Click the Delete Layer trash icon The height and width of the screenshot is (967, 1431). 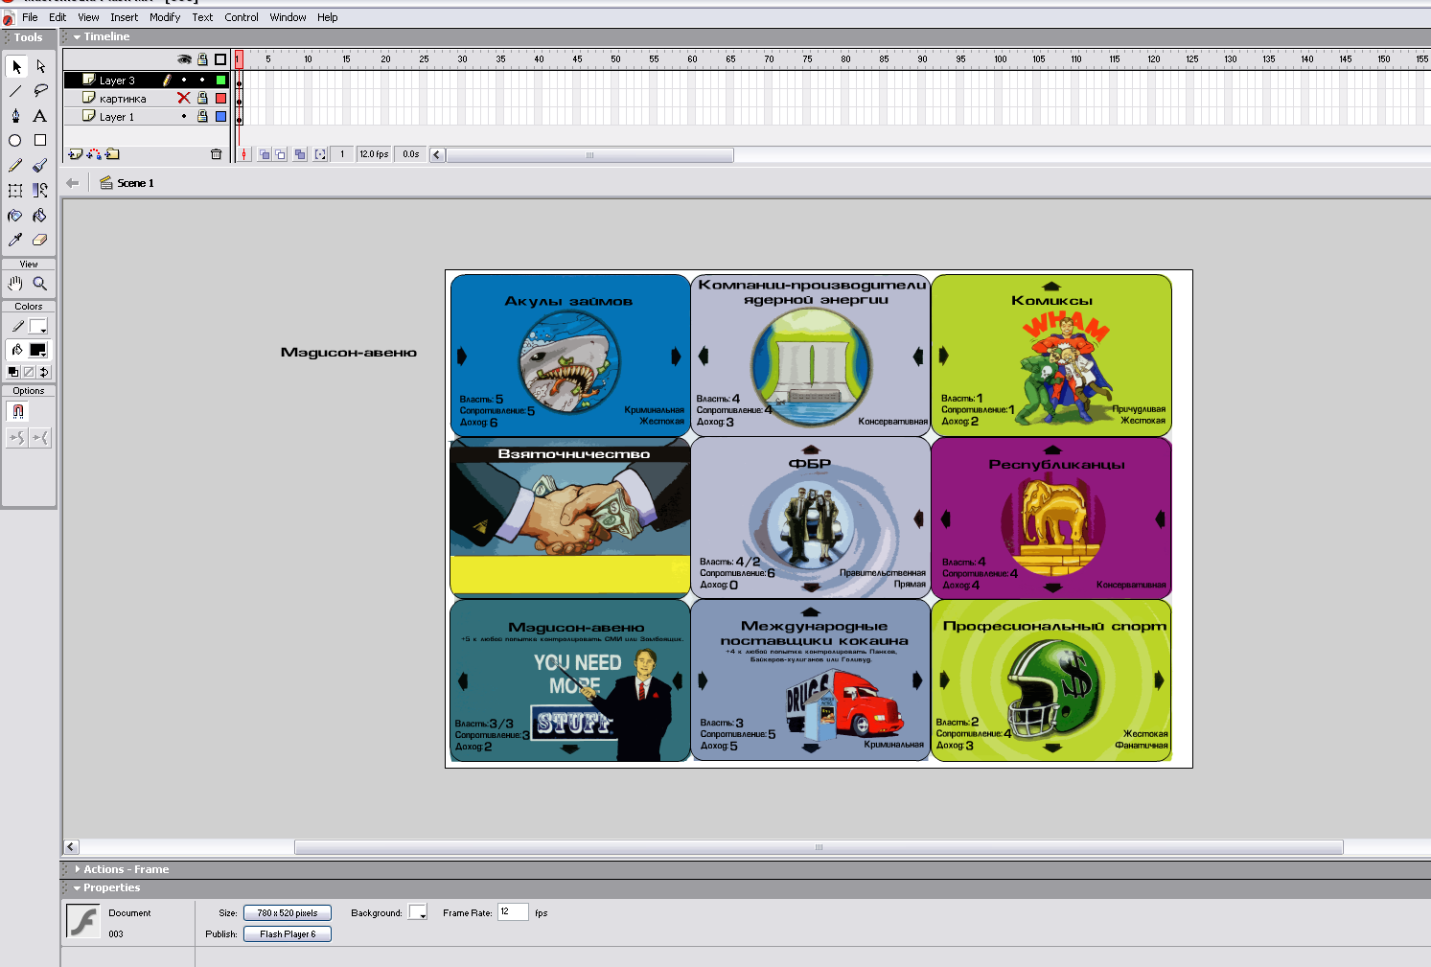[x=216, y=154]
